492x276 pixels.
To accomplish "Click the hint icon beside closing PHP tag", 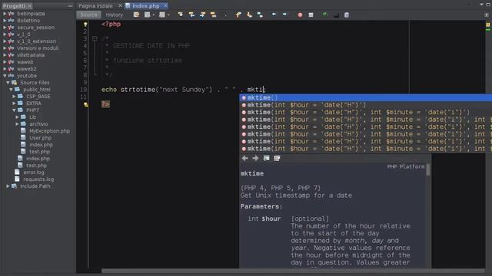I will coord(85,105).
